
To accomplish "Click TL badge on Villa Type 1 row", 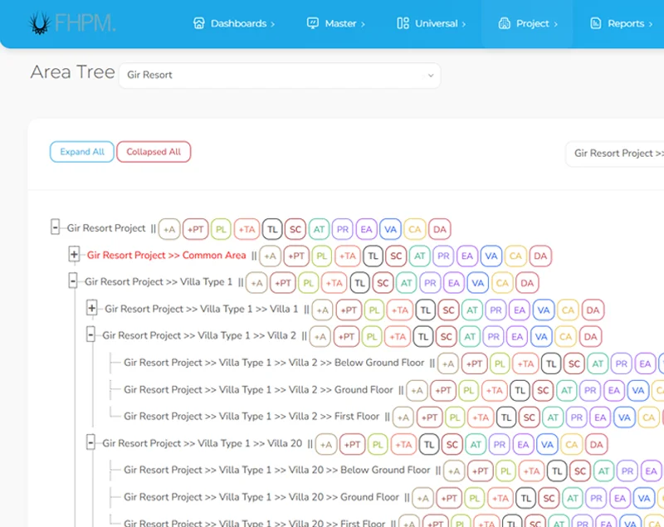I will (359, 283).
